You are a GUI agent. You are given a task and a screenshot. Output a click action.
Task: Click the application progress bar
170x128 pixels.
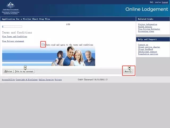[x=12, y=27]
